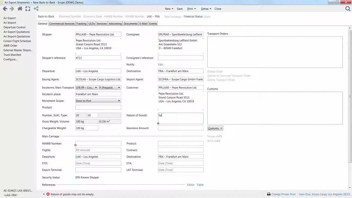Open the search magnifier icon
Screen dimensions: 352x198
click(x=348, y=9)
